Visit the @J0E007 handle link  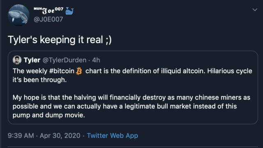tap(48, 19)
